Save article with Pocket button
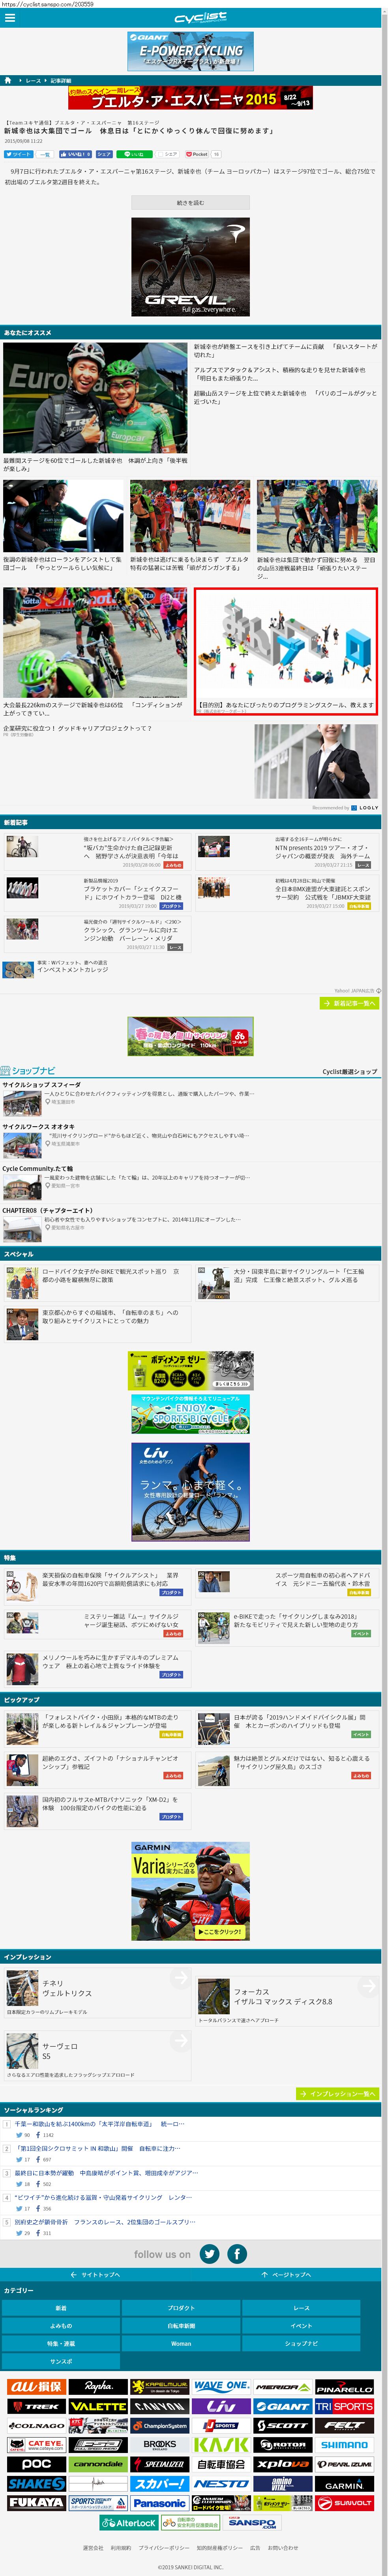This screenshot has height=2576, width=388. (x=197, y=154)
